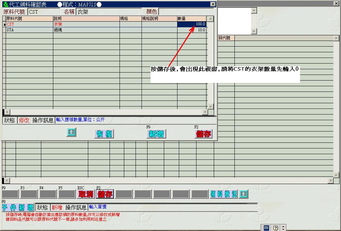Close the background main window
This screenshot has width=341, height=231.
pos(336,3)
